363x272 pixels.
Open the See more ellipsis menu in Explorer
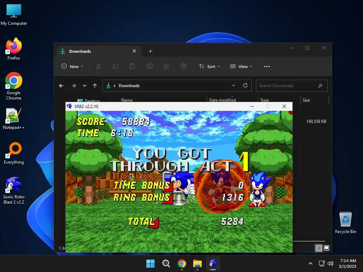267,66
